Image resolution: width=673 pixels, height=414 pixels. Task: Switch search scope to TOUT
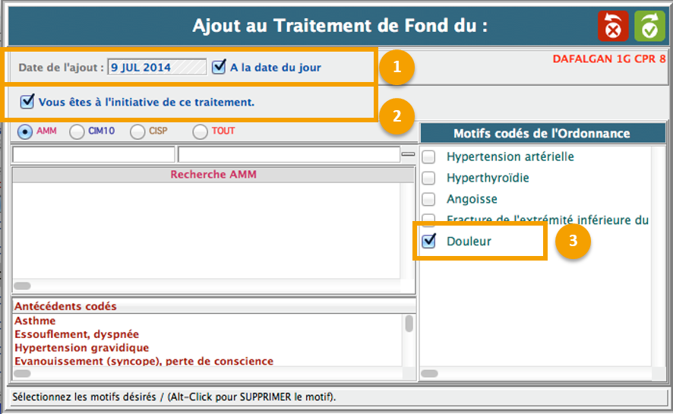(200, 131)
